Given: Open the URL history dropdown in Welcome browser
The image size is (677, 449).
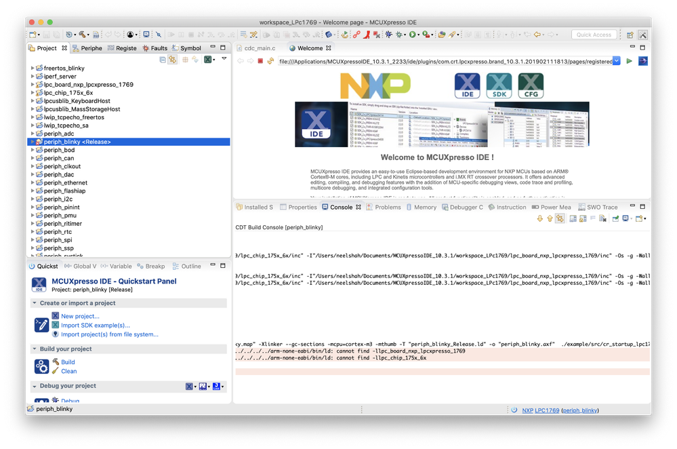Looking at the screenshot, I should [617, 61].
